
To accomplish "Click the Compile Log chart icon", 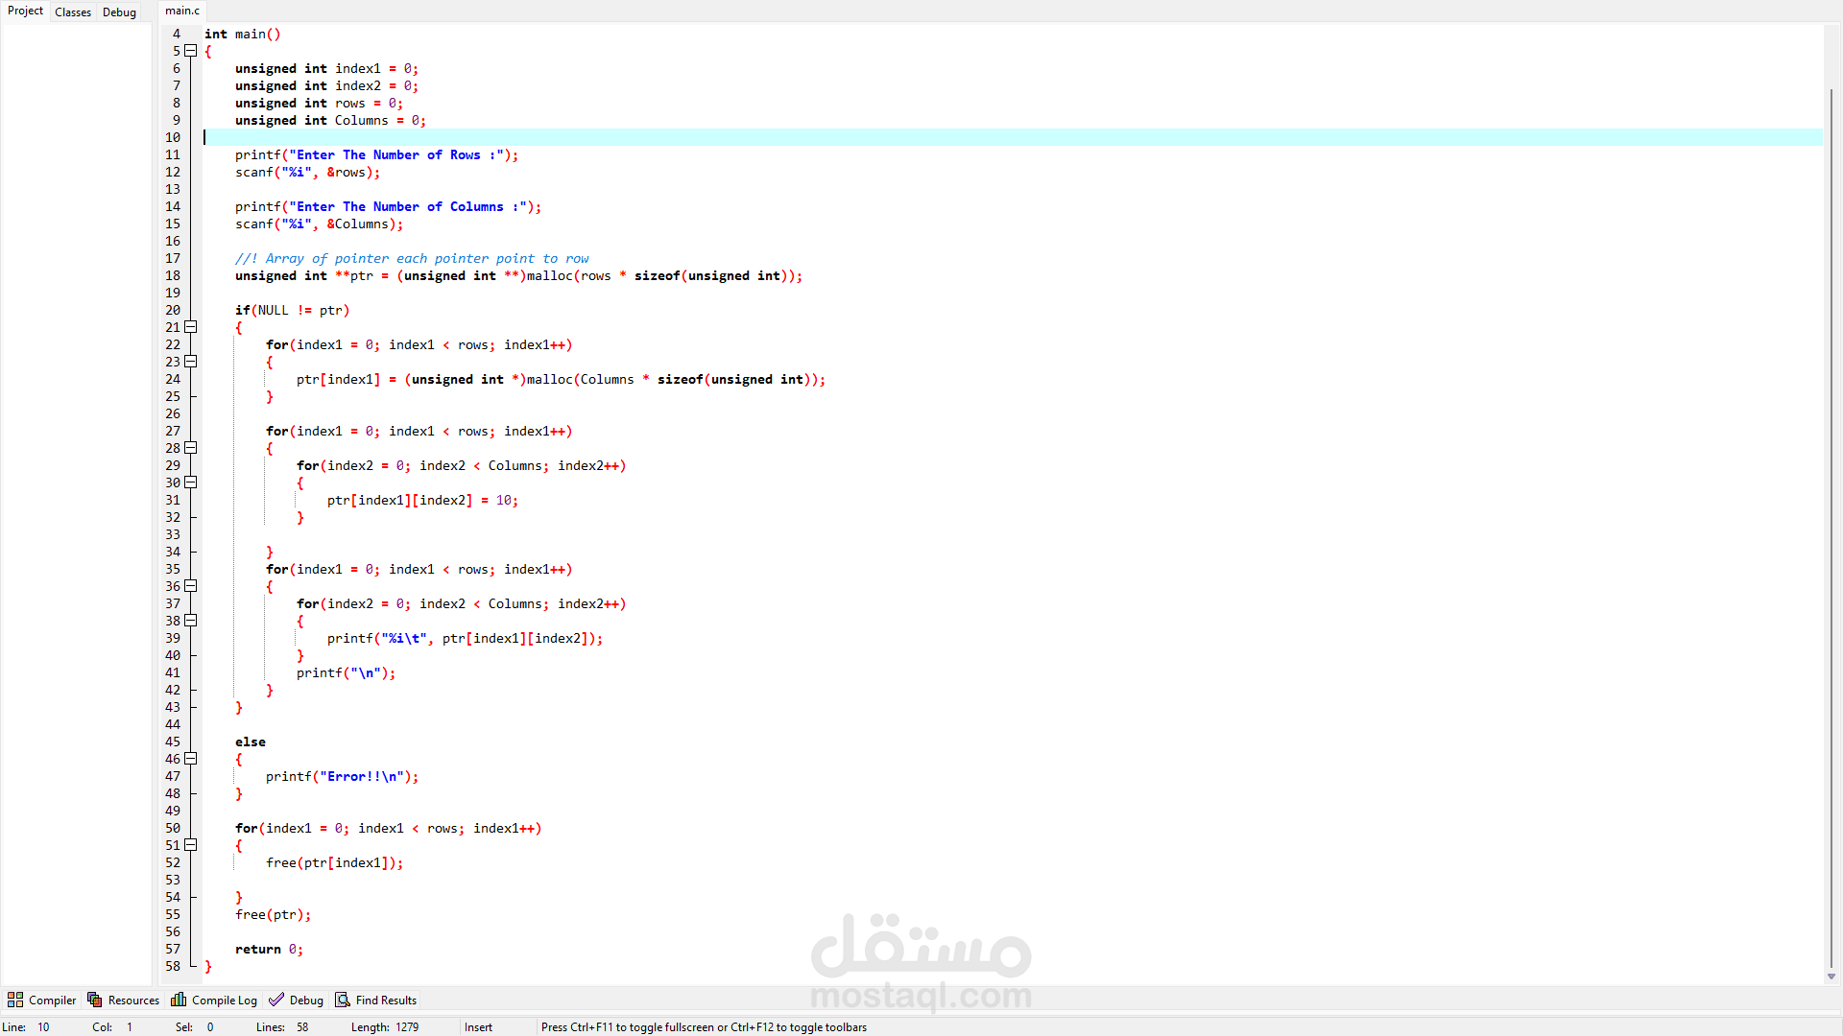I will point(179,1000).
